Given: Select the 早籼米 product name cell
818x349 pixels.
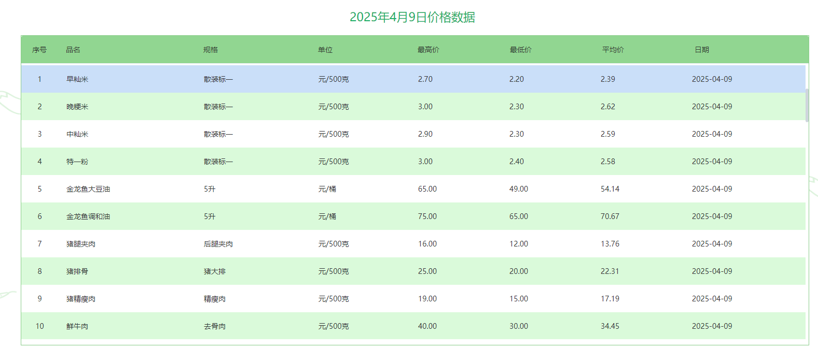Looking at the screenshot, I should (77, 79).
